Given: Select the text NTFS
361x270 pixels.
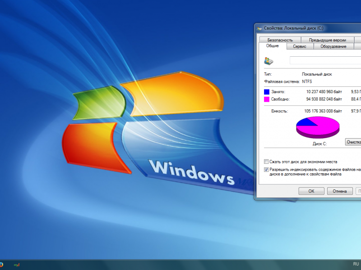Looking at the screenshot, I should coord(307,81).
